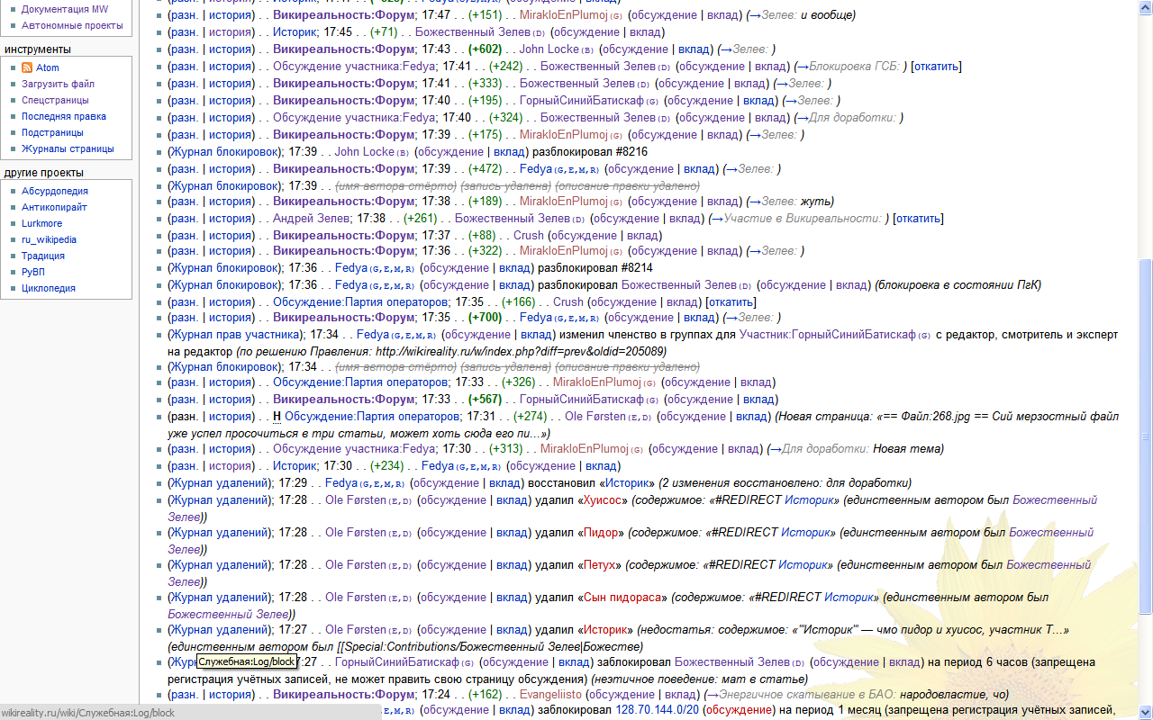1153x720 pixels.
Task: Open MirakloEnPlumoj in the 17:38 жуть edit
Action: point(563,202)
